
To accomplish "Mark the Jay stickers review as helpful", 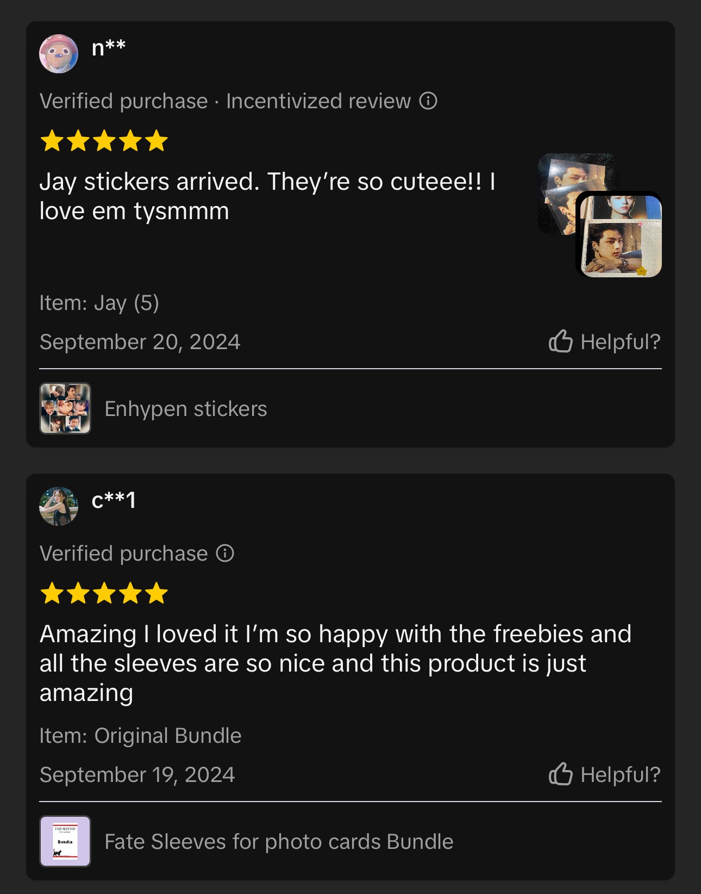I will (x=604, y=342).
